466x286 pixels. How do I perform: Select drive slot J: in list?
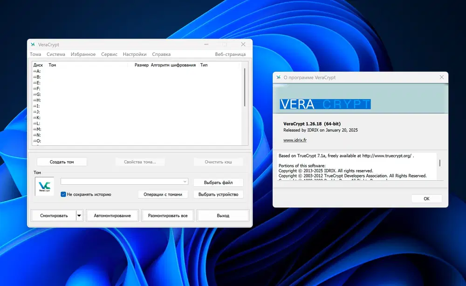click(36, 112)
